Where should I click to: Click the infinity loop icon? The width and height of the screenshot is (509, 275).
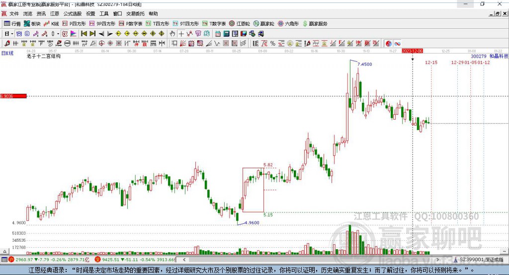pos(397,43)
